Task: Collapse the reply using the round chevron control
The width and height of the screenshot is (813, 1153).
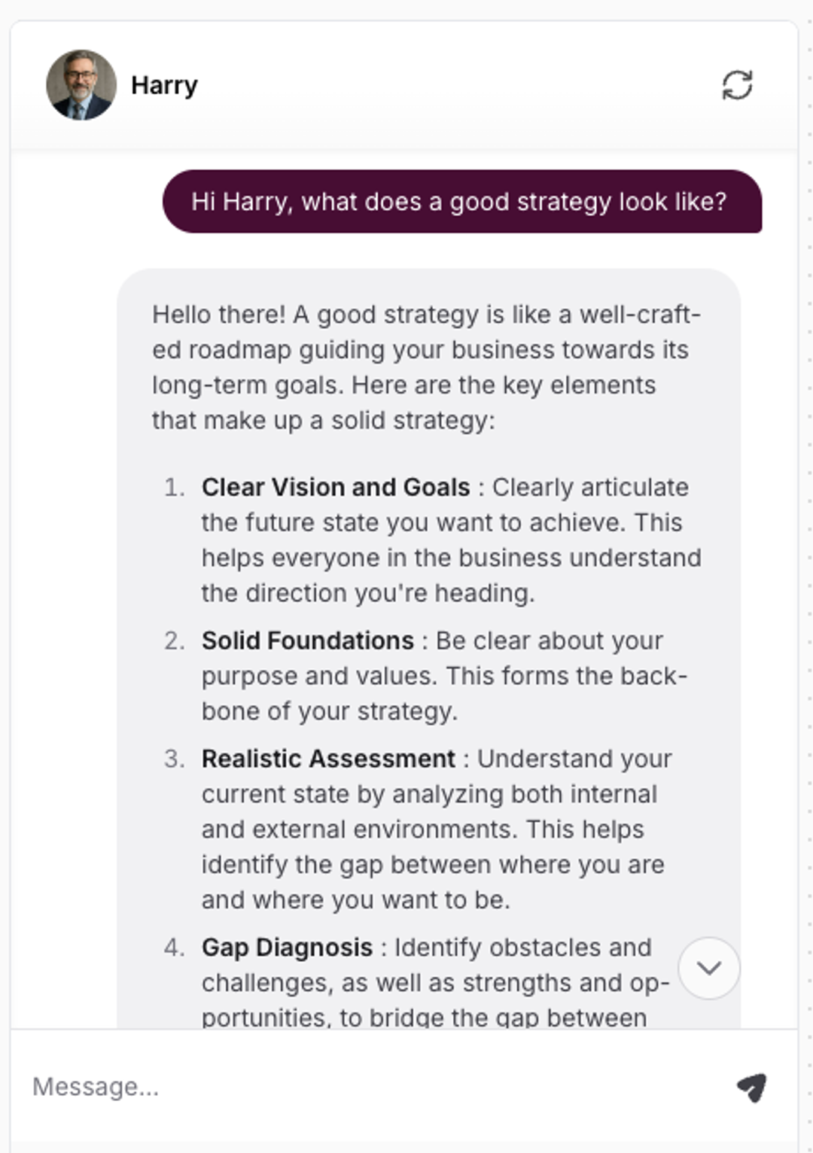Action: pos(708,967)
